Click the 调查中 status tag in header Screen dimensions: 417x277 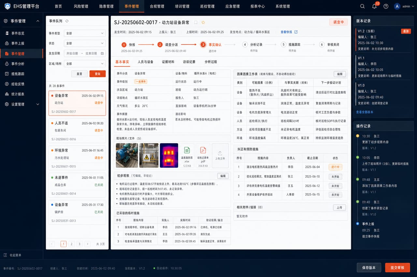pos(338,22)
